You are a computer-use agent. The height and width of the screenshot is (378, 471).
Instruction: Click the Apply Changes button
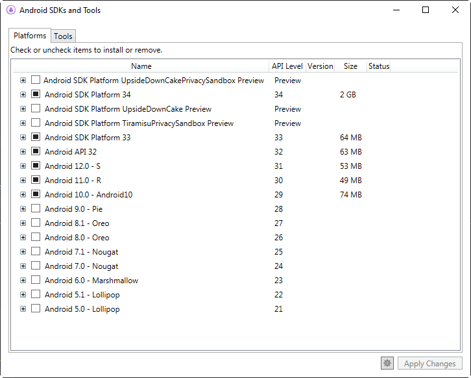(x=429, y=364)
